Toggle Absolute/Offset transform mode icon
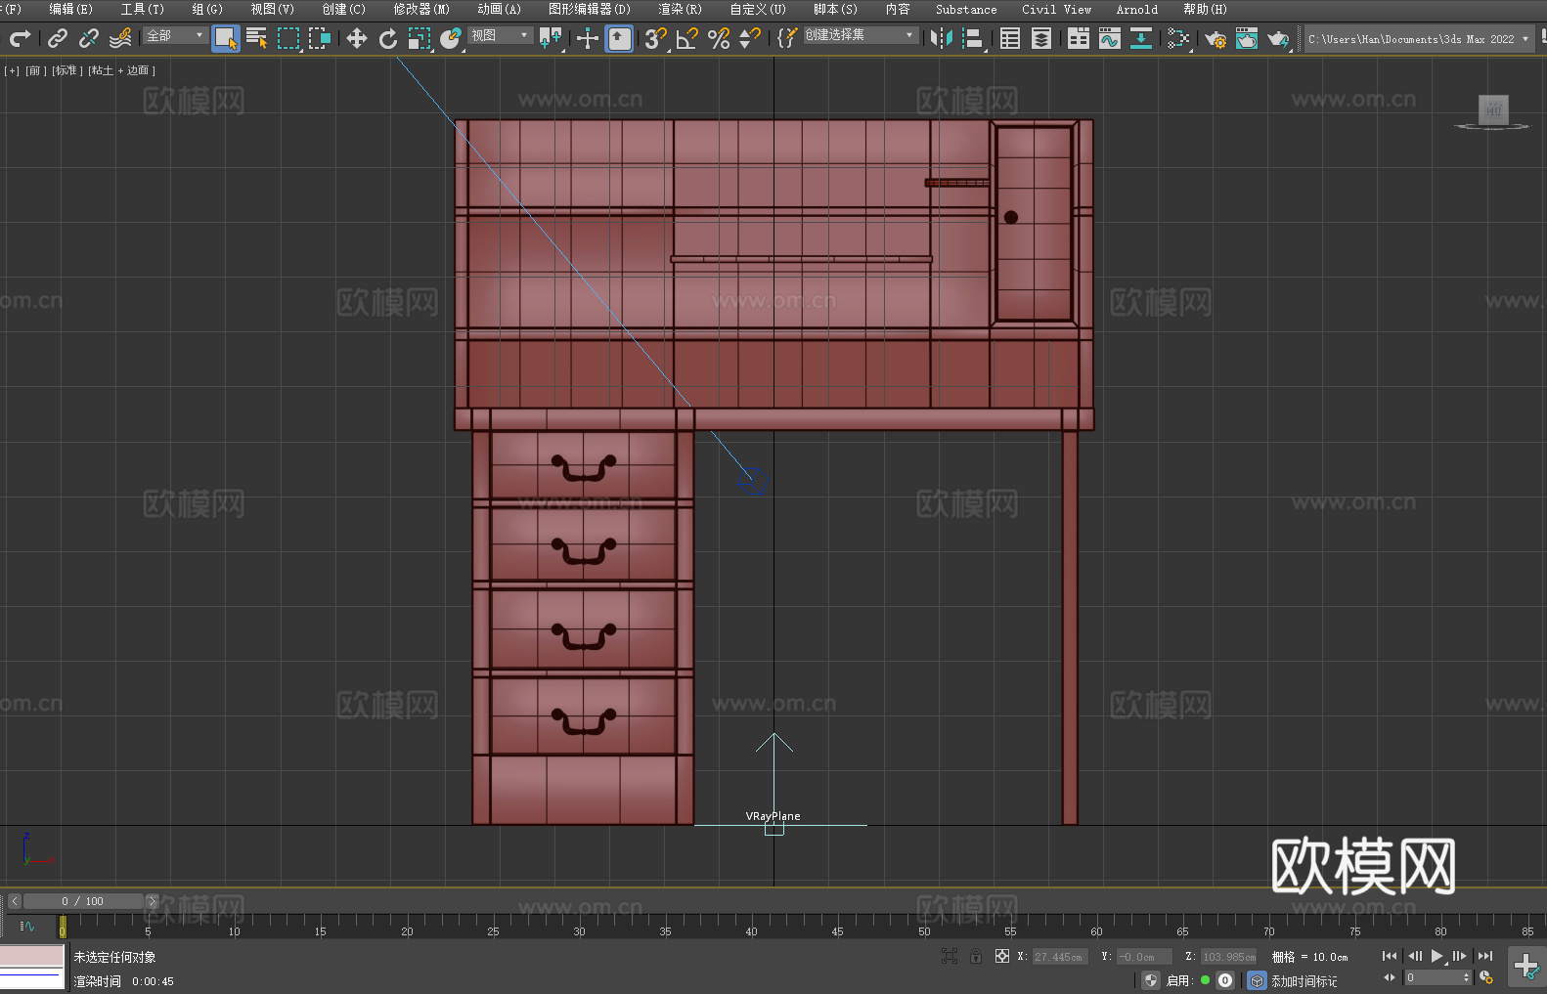The height and width of the screenshot is (994, 1547). point(1001,956)
